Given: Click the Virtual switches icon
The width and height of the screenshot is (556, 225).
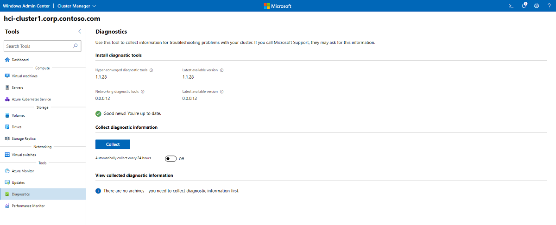Looking at the screenshot, I should (7, 155).
